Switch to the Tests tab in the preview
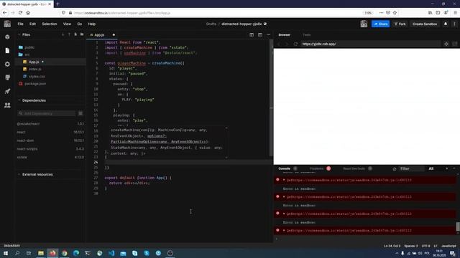 307,35
